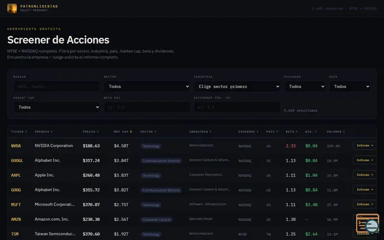Click the GOOG ticker
This screenshot has height=240, width=384.
click(x=16, y=190)
